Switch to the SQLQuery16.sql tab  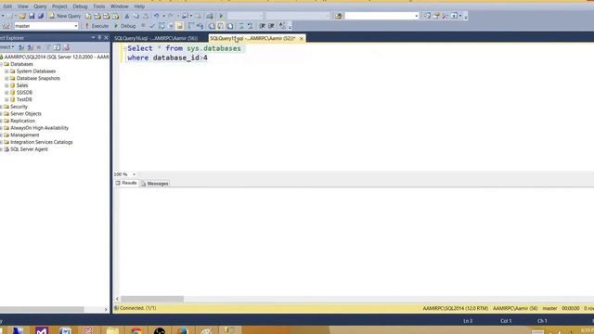tap(156, 38)
